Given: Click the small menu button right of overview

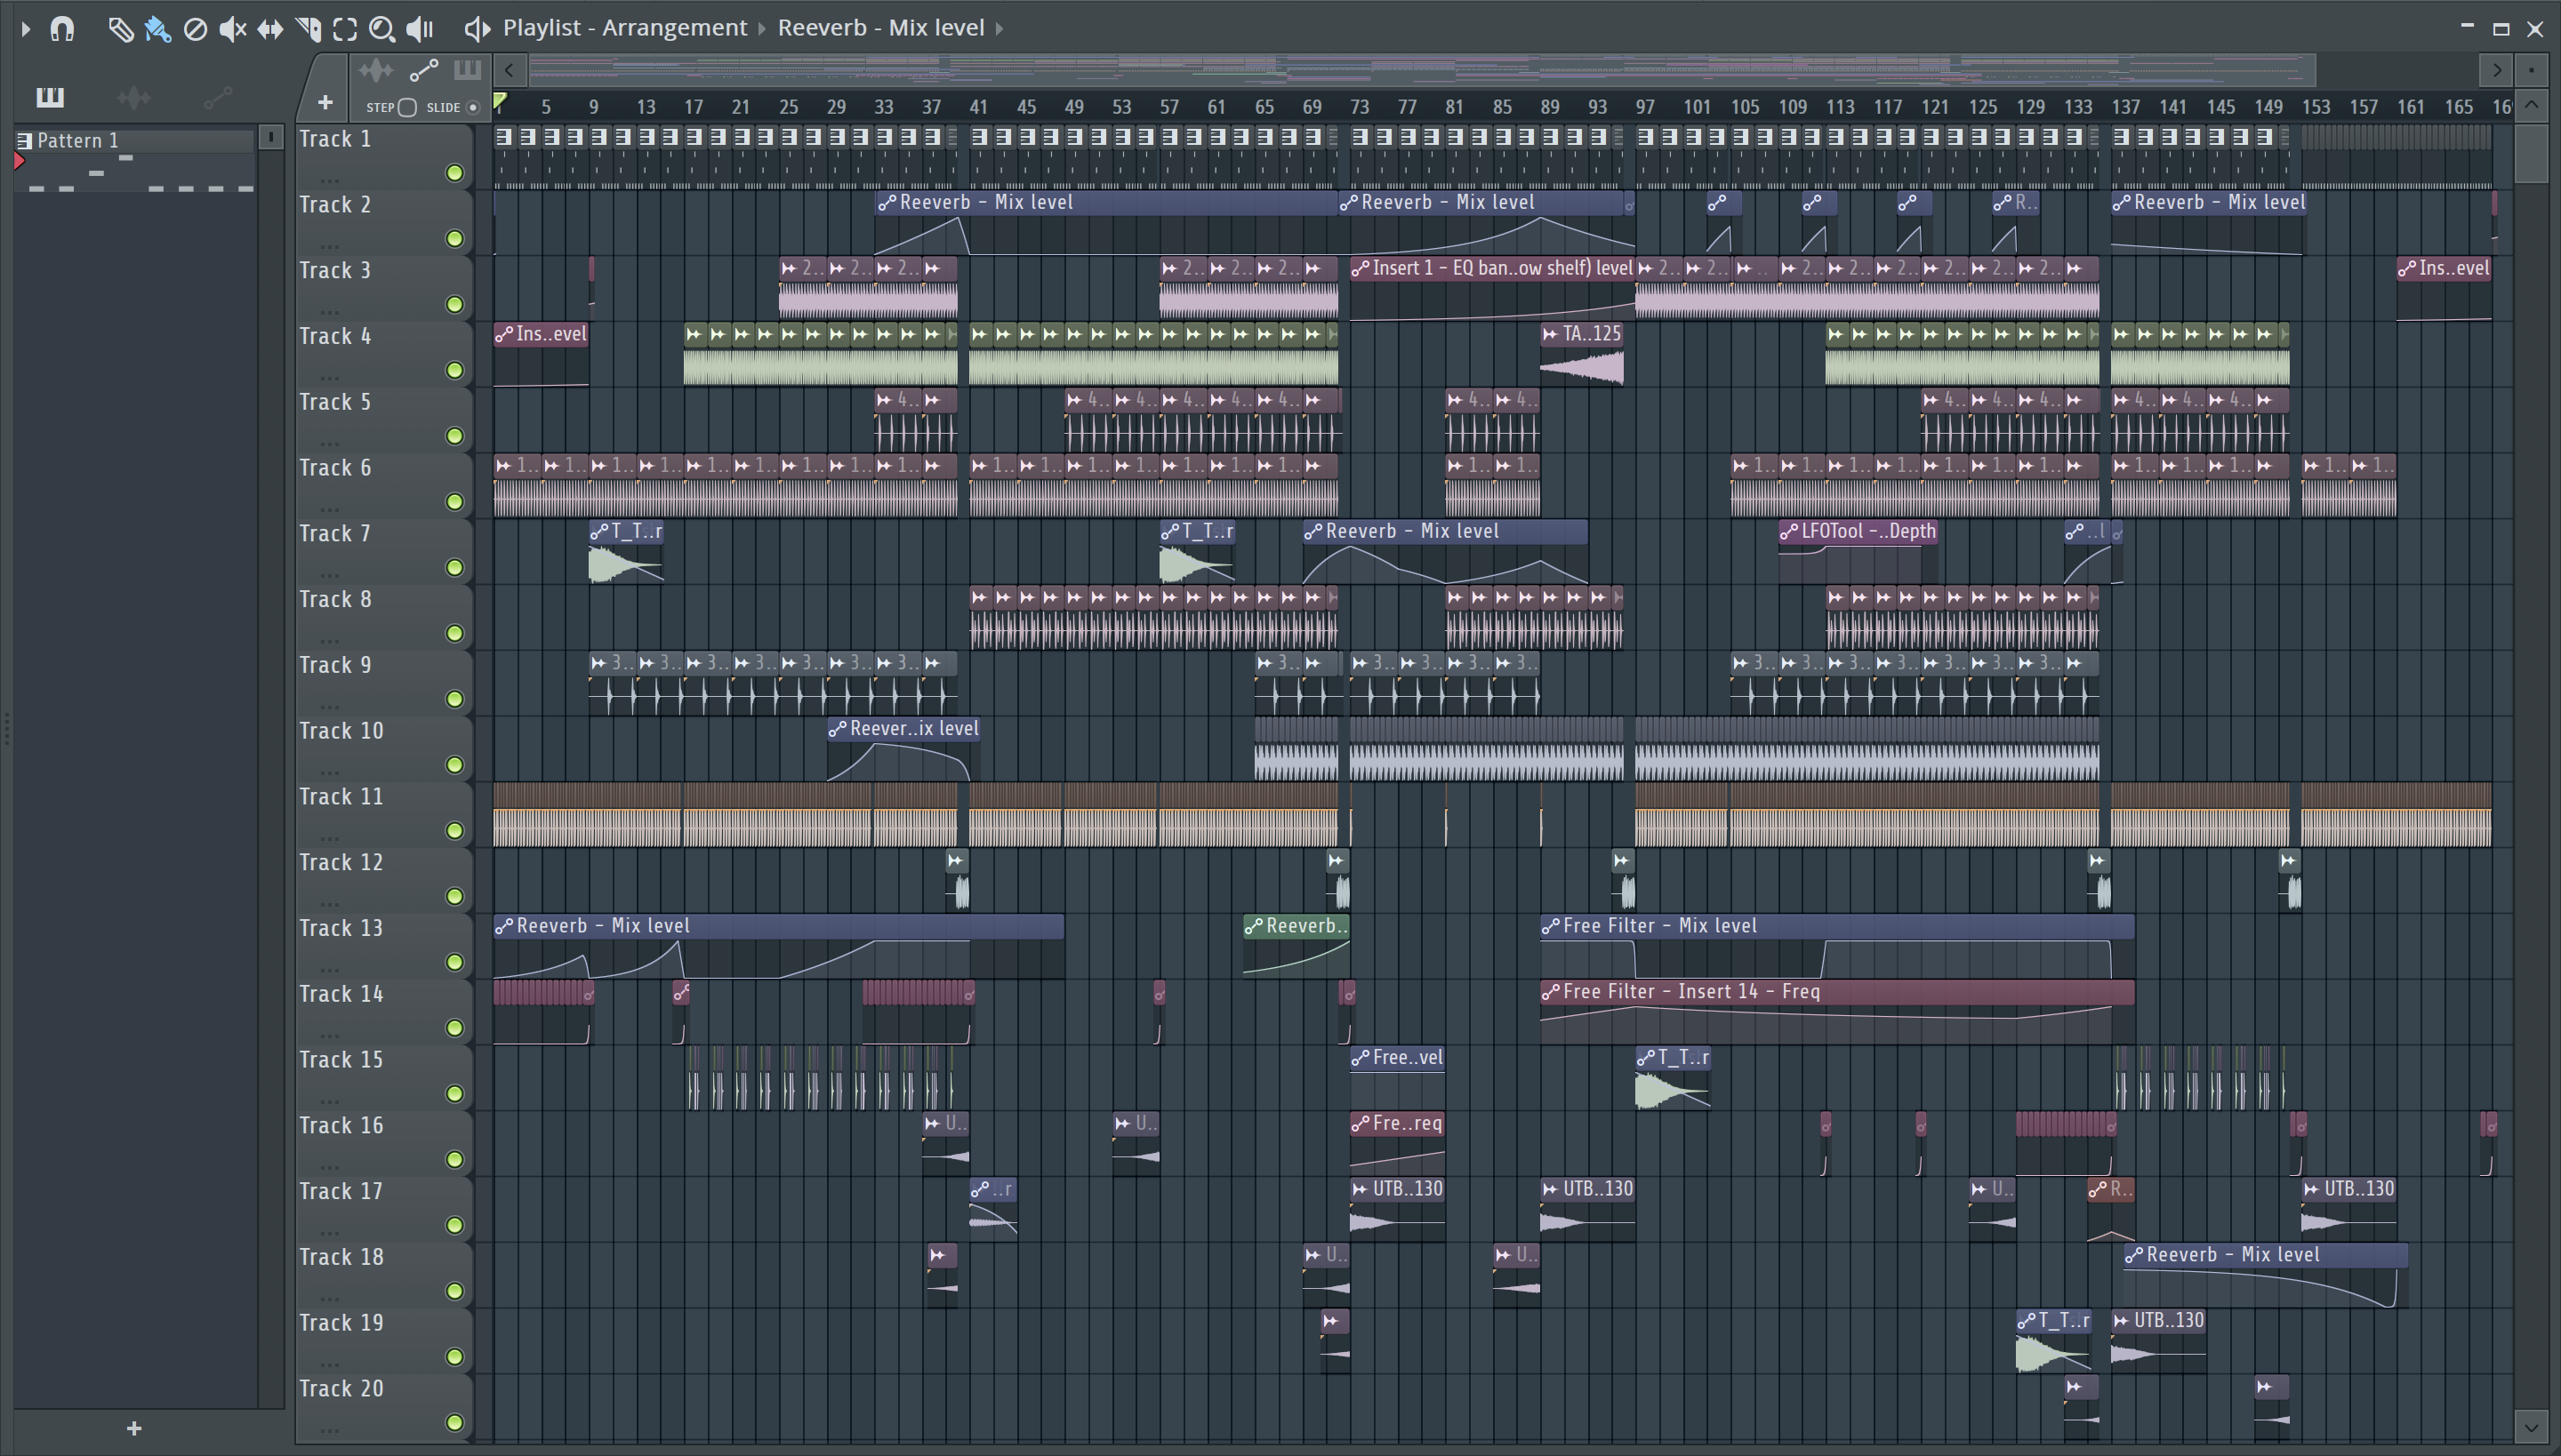Looking at the screenshot, I should point(2532,70).
